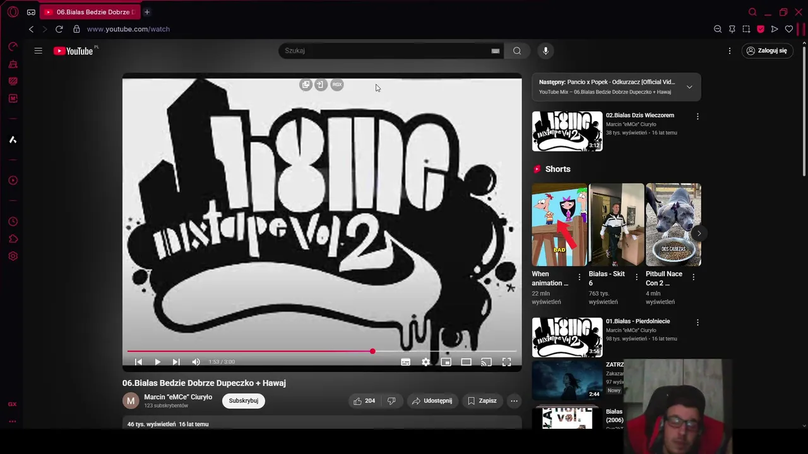Open options for When animation Short
This screenshot has width=808, height=454.
click(x=579, y=277)
